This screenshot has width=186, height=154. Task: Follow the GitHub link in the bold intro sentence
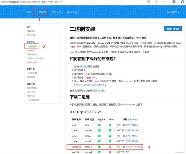[138, 38]
